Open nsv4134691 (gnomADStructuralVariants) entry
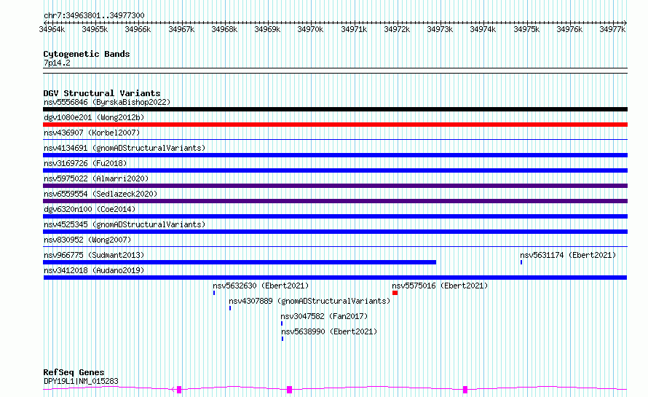This screenshot has height=397, width=648. pyautogui.click(x=125, y=148)
